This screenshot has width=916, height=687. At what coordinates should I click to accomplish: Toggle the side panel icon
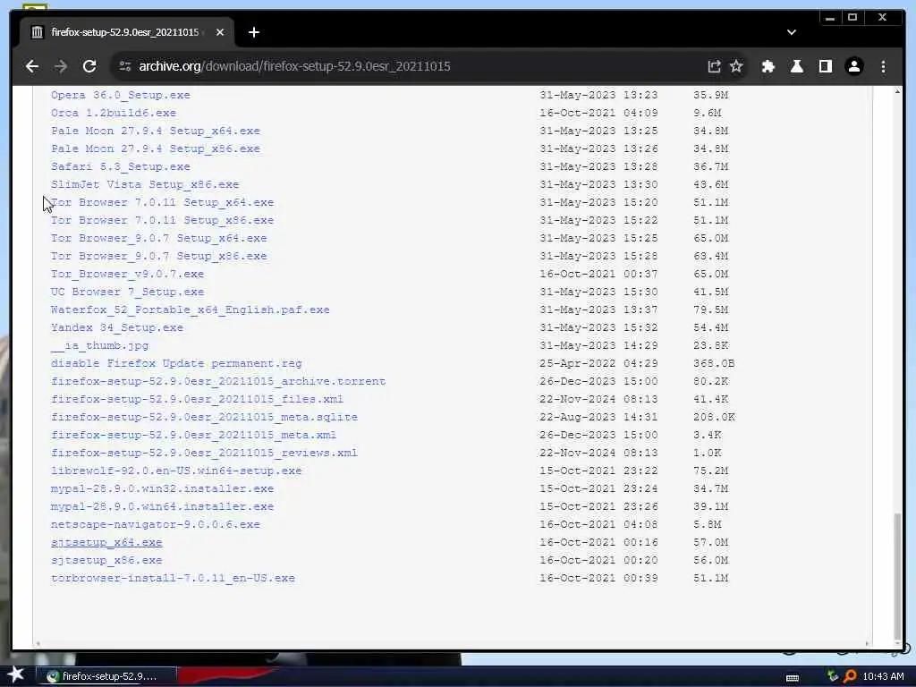826,66
